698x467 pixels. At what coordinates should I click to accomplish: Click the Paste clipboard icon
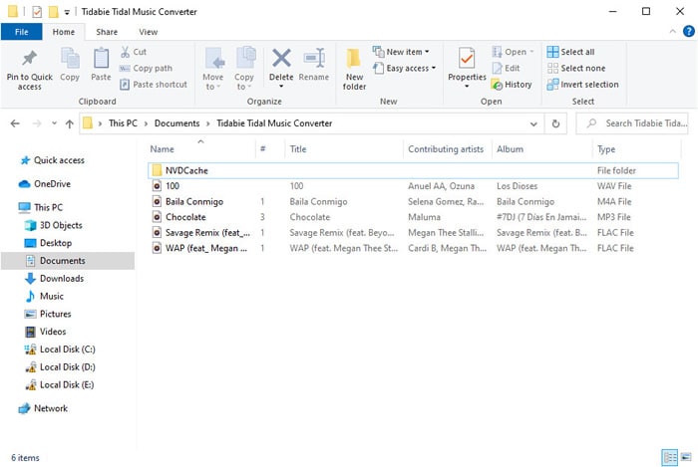pyautogui.click(x=101, y=58)
